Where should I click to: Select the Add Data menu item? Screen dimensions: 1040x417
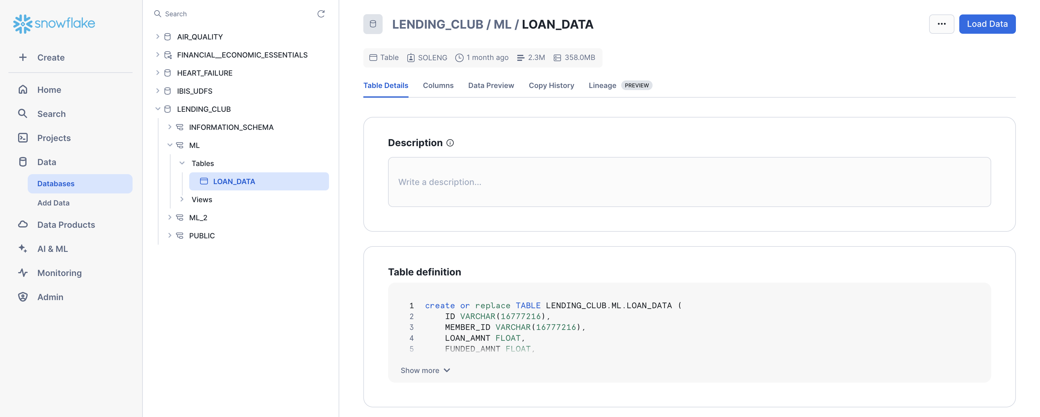[x=53, y=203]
